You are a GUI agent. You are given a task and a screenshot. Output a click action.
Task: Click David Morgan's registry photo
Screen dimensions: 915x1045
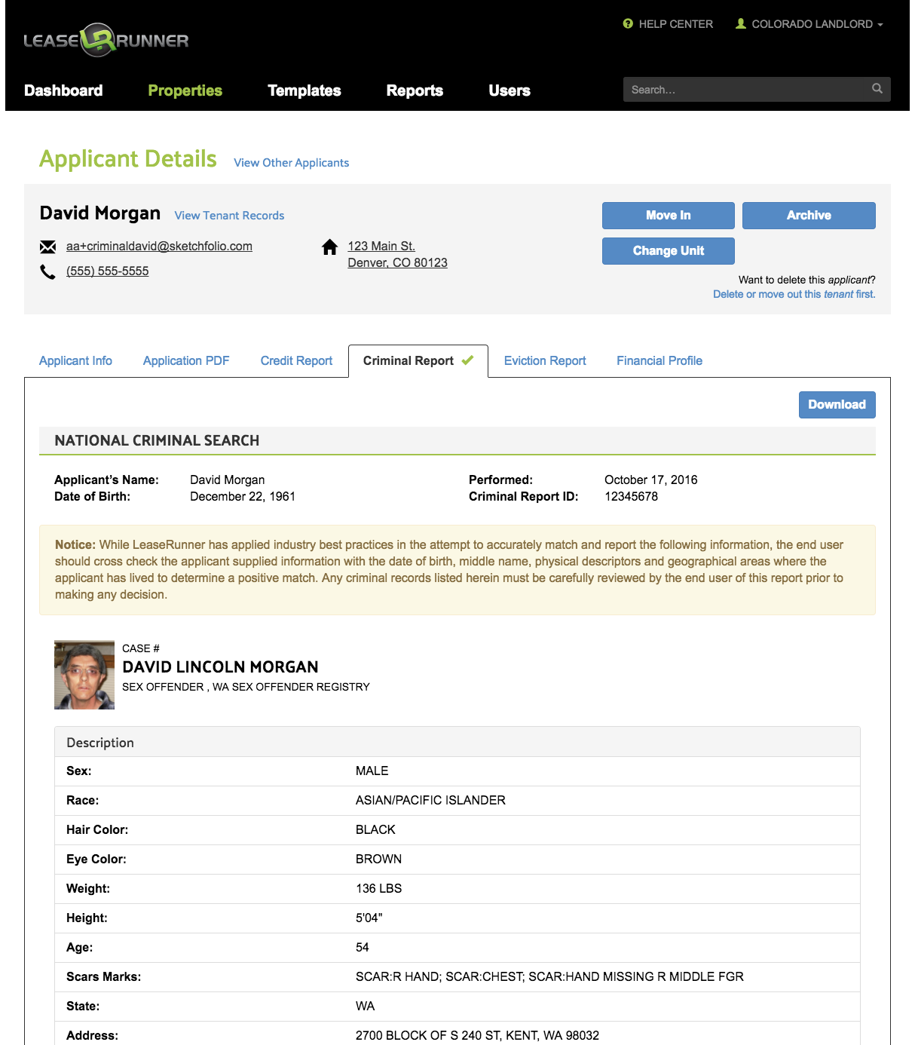84,674
